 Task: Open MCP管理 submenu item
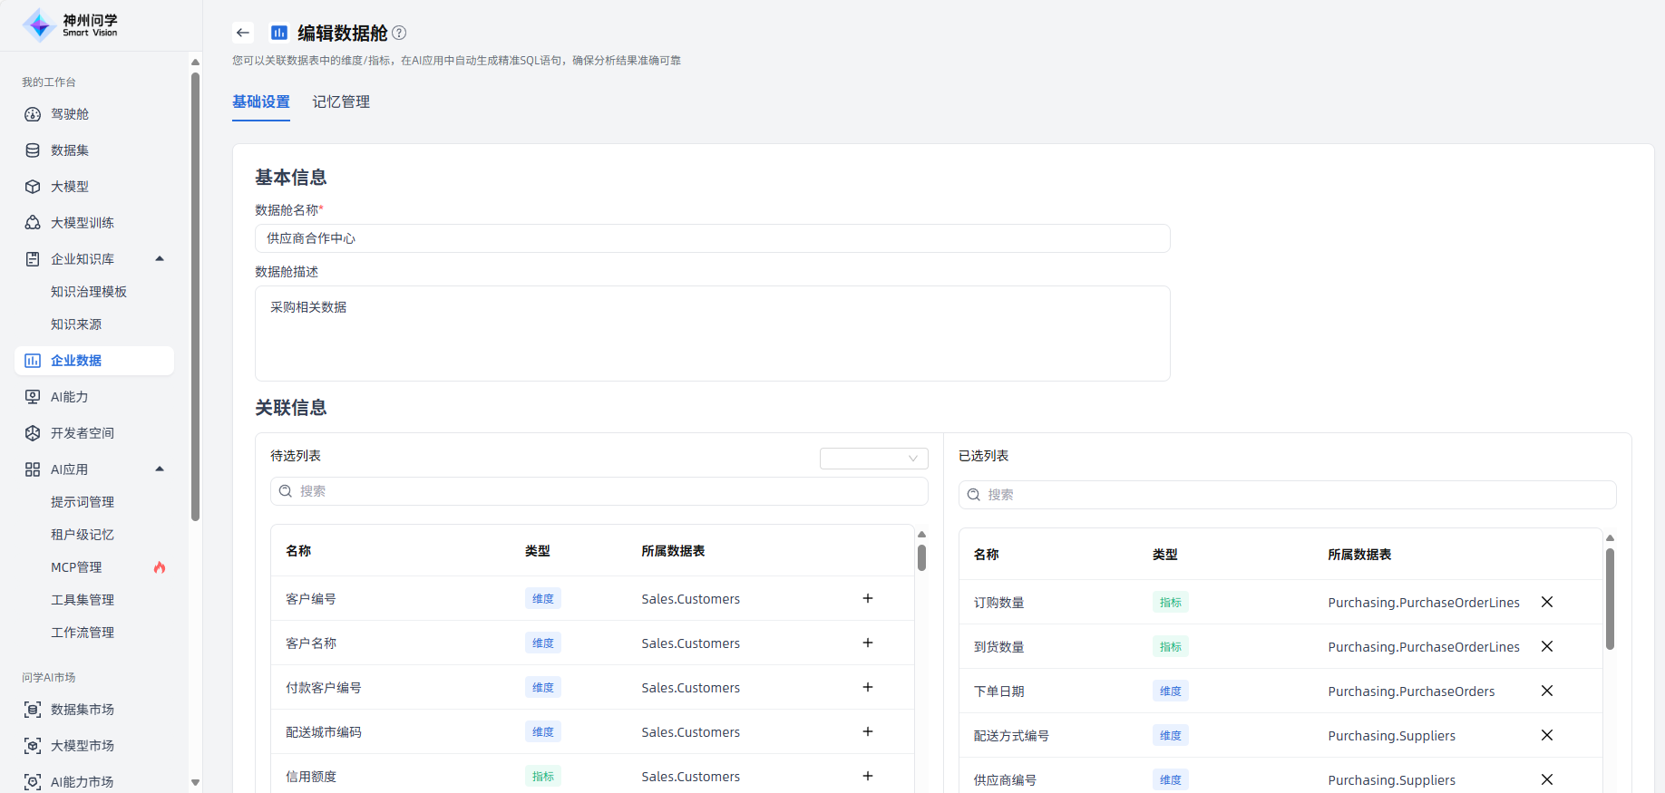[x=76, y=567]
